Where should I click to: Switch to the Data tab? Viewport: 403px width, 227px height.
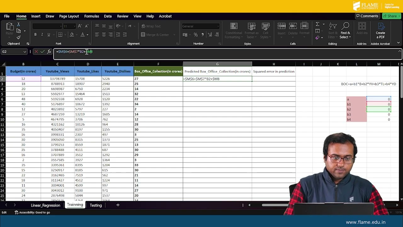click(108, 16)
